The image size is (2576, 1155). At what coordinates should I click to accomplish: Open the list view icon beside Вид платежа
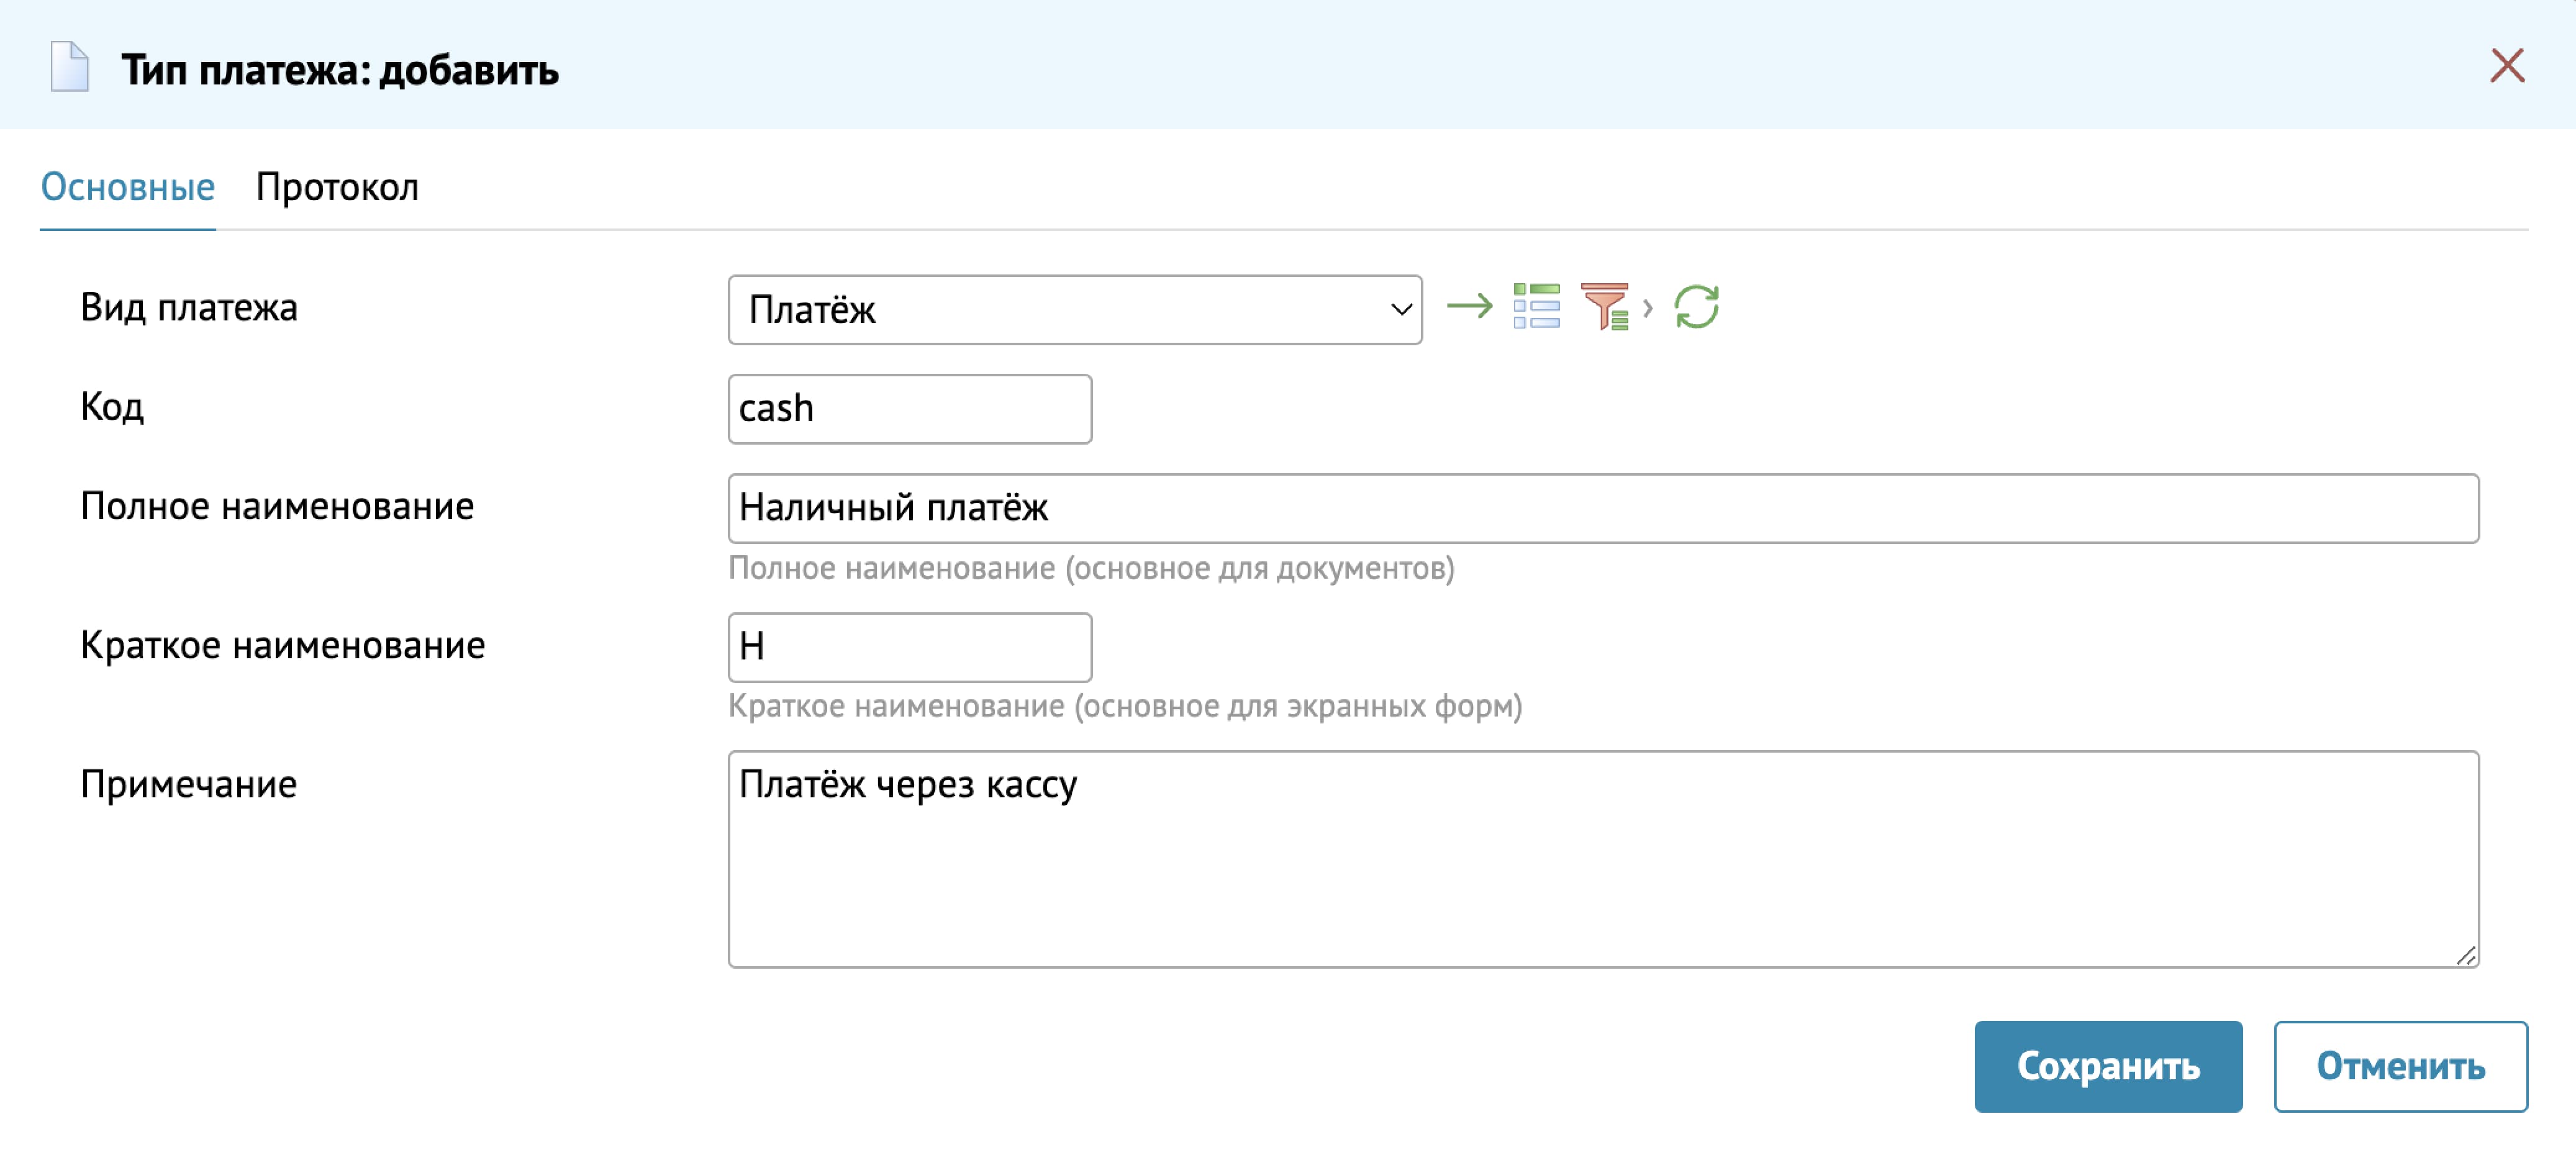point(1536,306)
